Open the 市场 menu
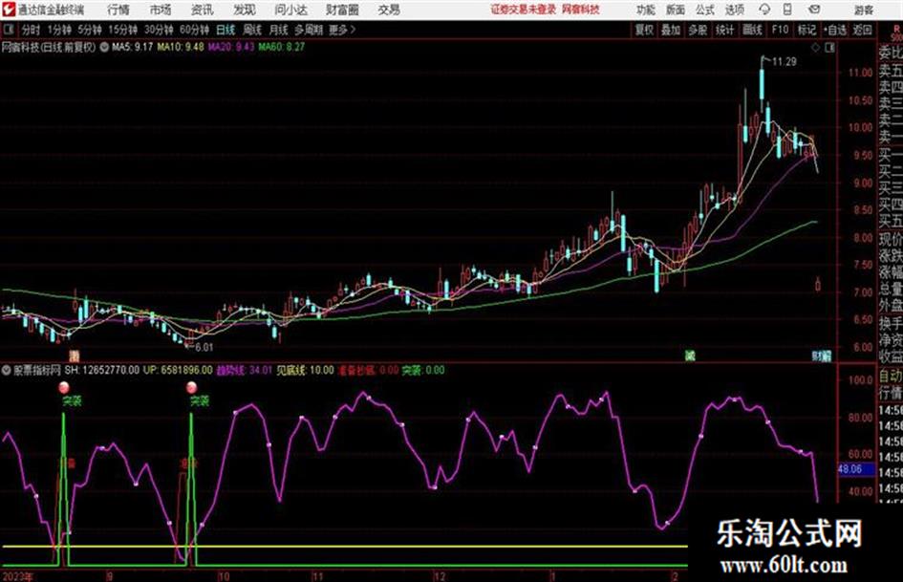Screen dimensions: 903x582 tap(161, 10)
